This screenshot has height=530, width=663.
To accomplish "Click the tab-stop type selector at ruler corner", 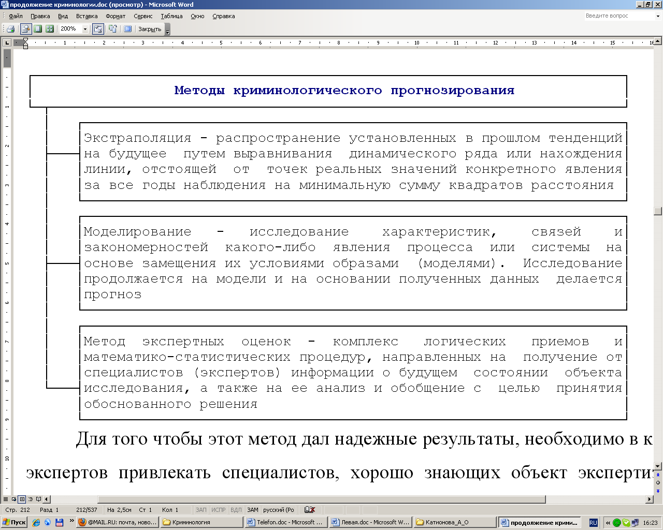I will tap(7, 42).
